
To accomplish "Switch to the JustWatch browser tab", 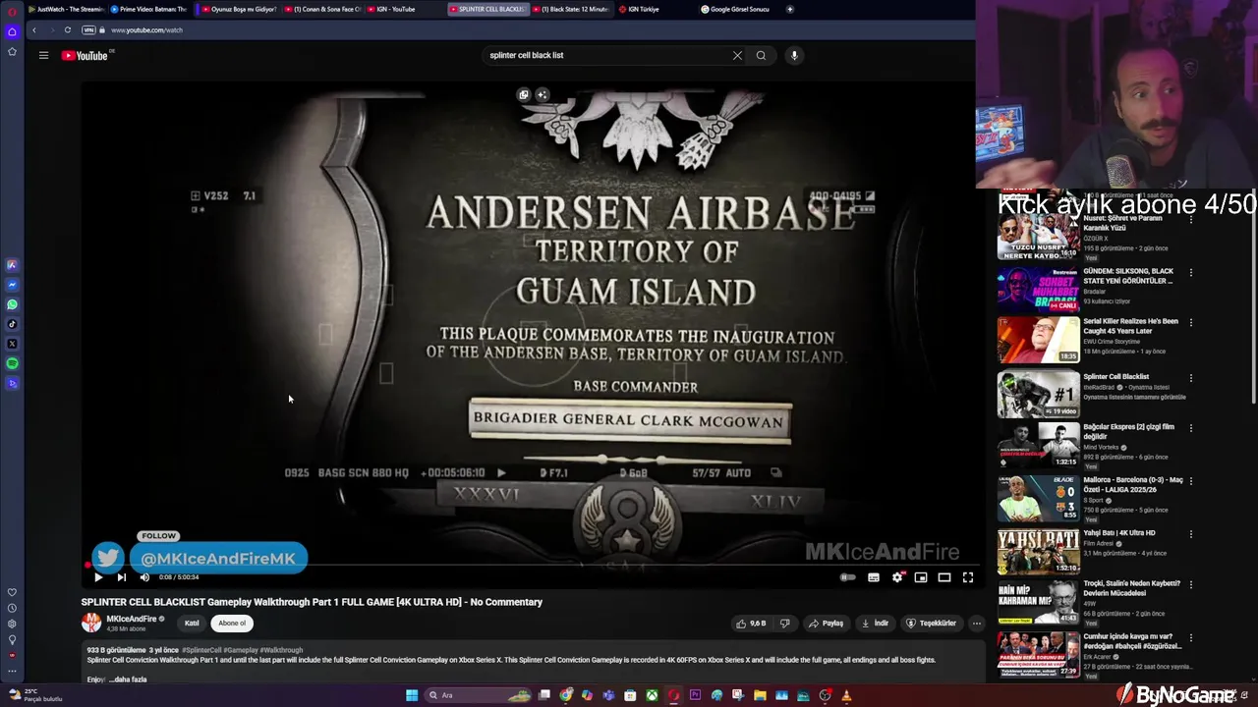I will [x=66, y=9].
